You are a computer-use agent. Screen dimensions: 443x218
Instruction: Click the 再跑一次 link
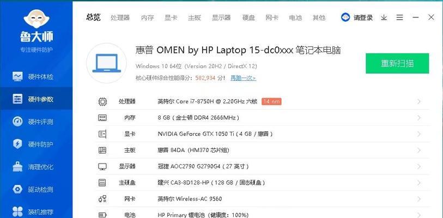tap(243, 78)
